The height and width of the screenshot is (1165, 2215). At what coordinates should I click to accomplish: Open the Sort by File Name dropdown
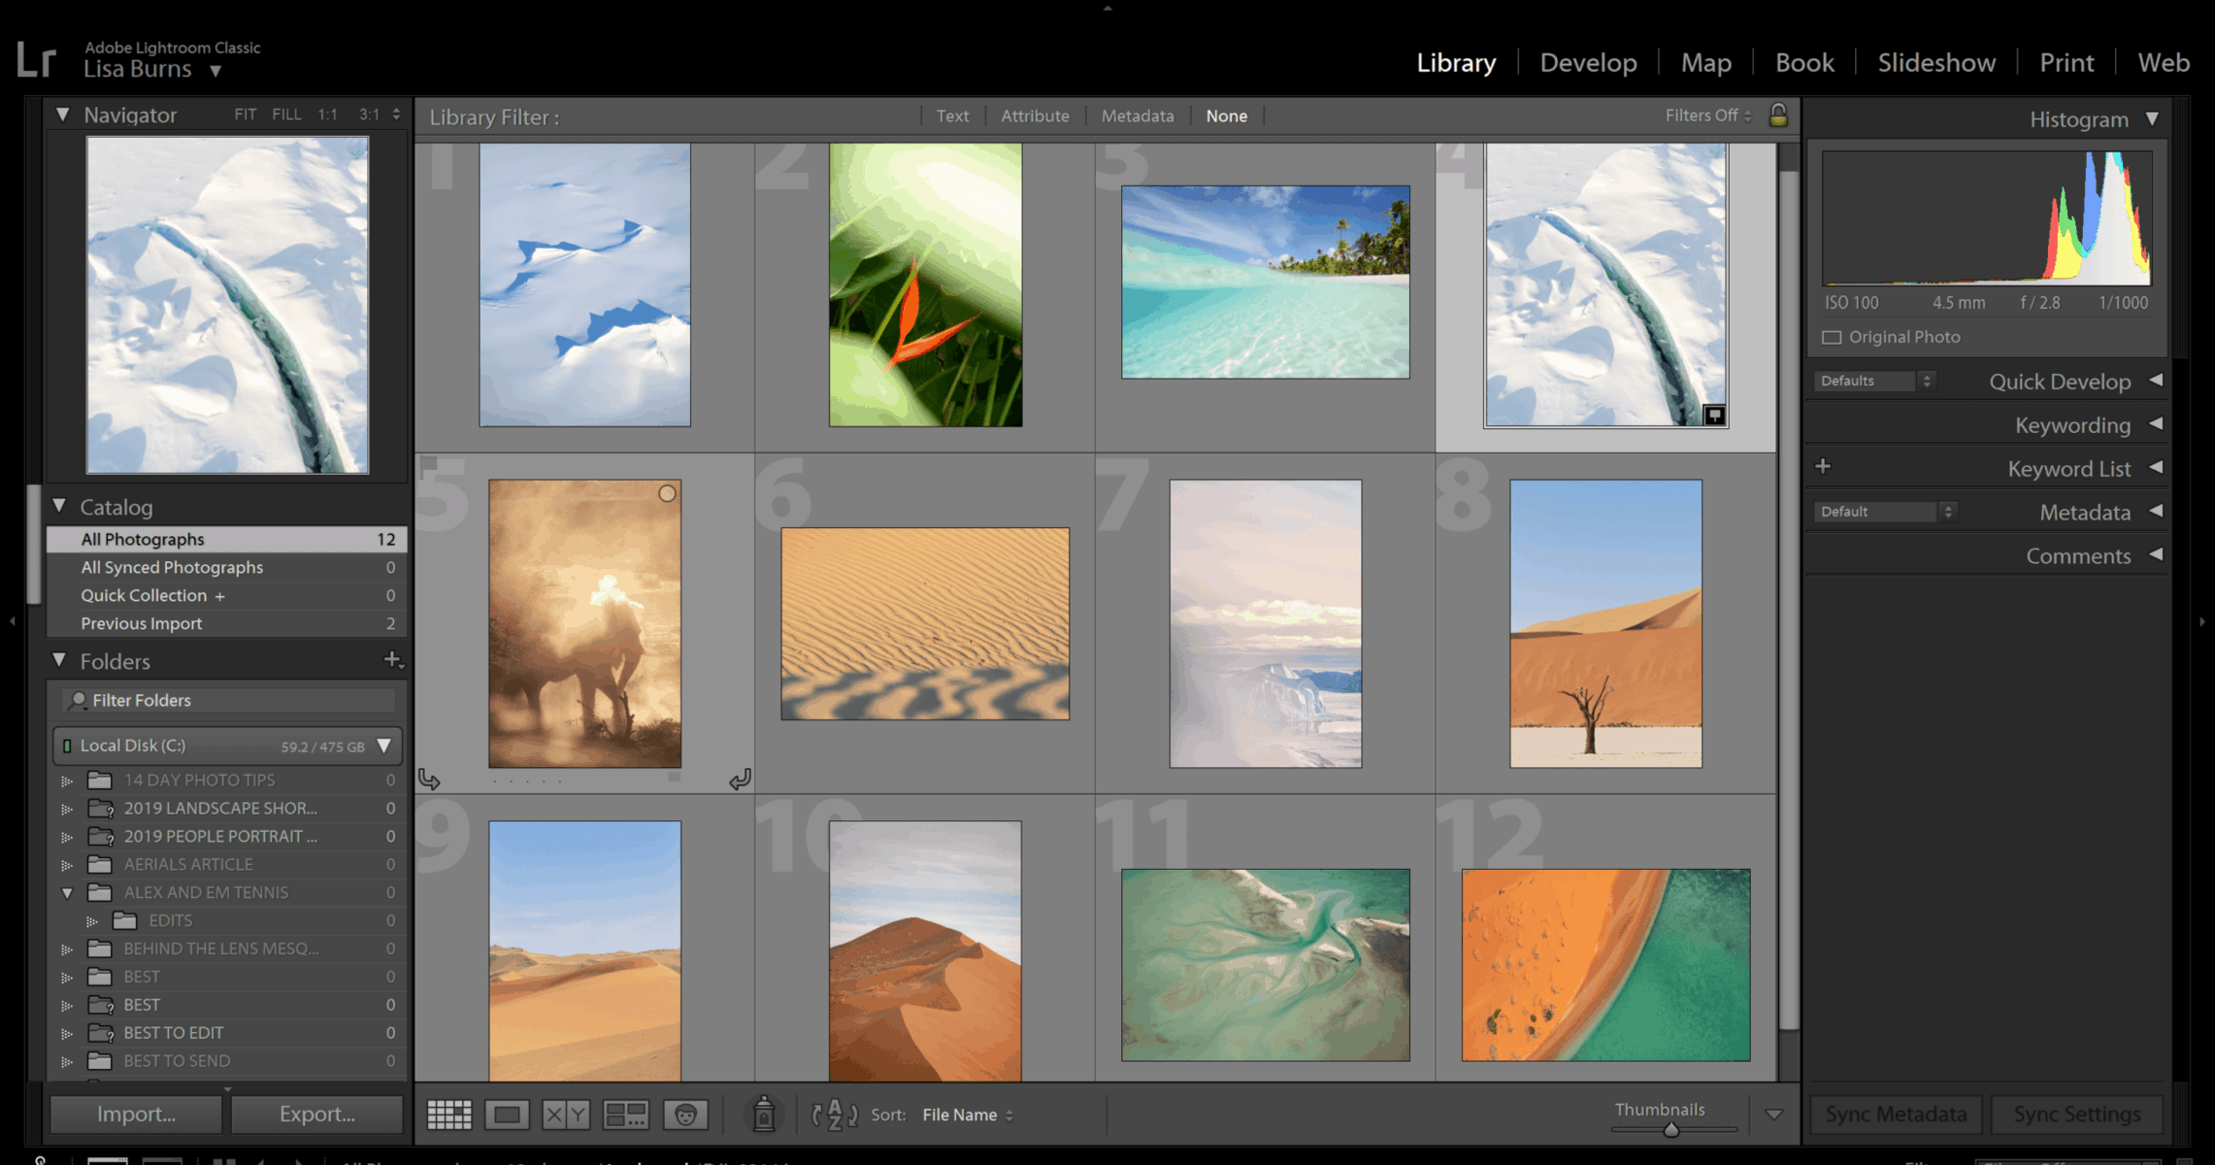click(967, 1115)
